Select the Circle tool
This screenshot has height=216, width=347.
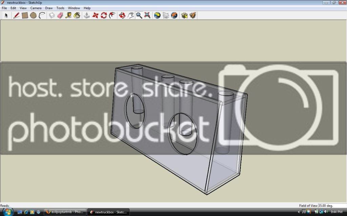(33, 16)
